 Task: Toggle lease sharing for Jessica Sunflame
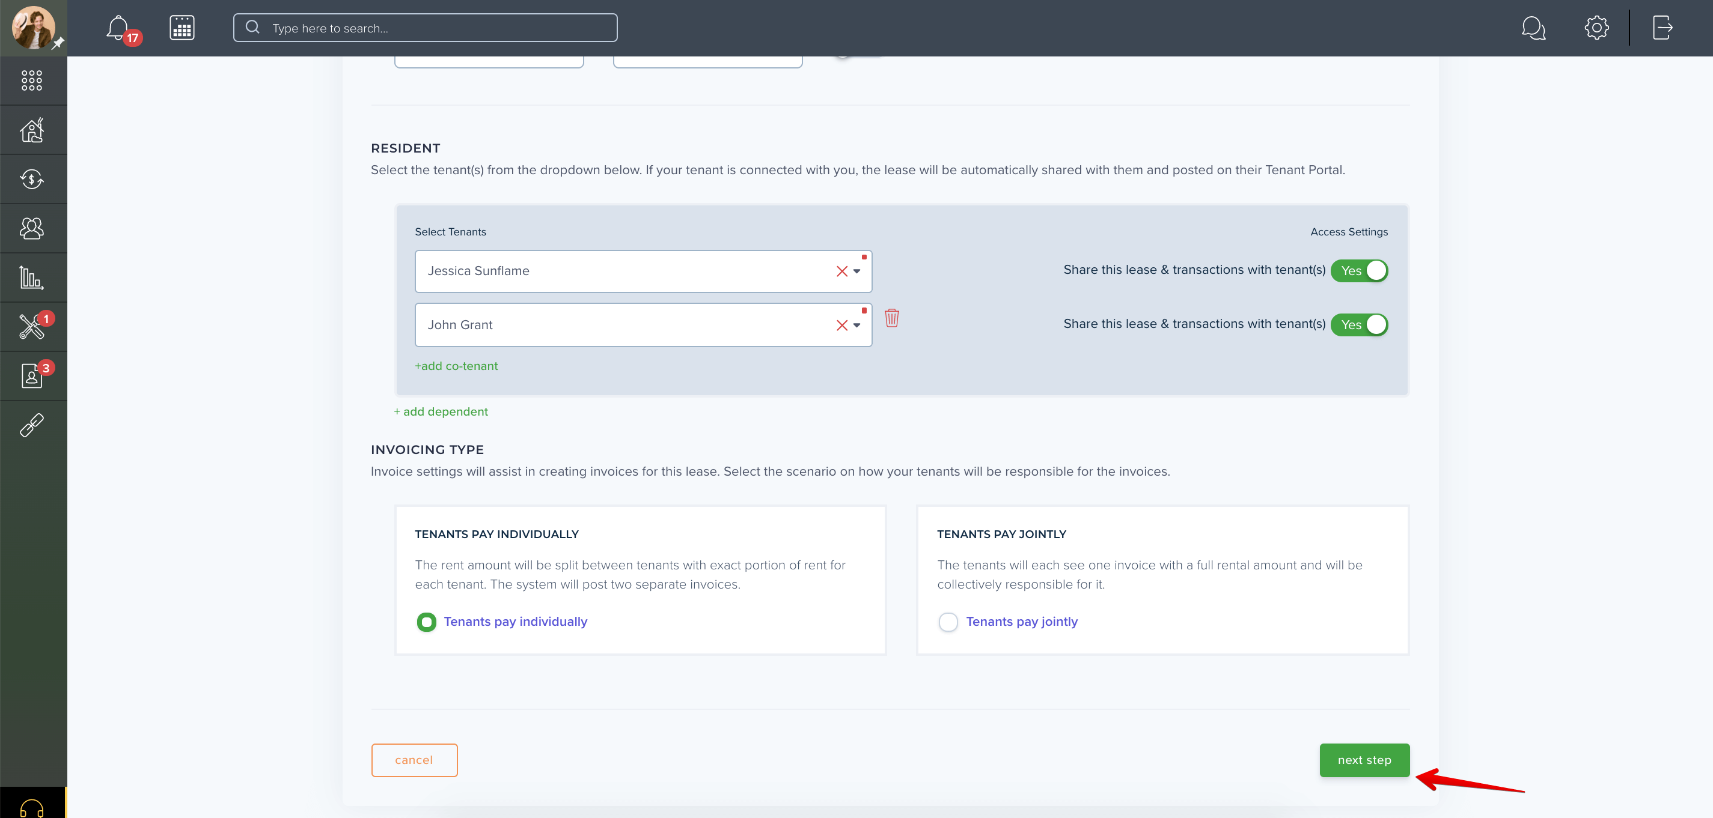pos(1359,270)
